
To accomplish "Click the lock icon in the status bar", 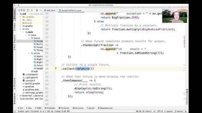I will coord(186,111).
